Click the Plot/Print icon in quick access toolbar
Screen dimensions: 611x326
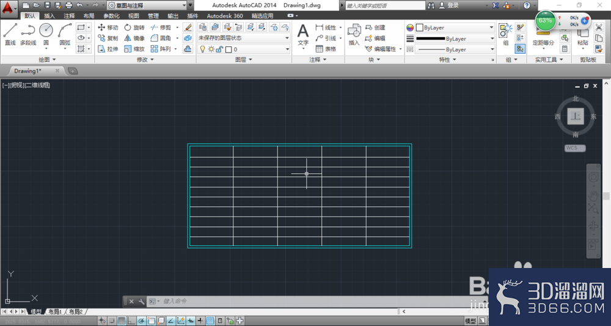(x=69, y=5)
